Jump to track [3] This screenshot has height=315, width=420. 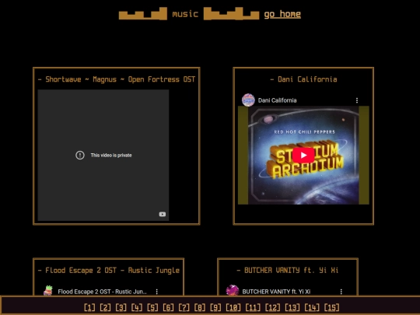(x=121, y=307)
